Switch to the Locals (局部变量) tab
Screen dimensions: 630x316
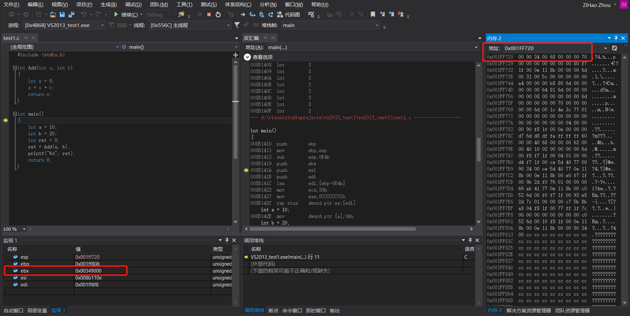tap(37, 310)
